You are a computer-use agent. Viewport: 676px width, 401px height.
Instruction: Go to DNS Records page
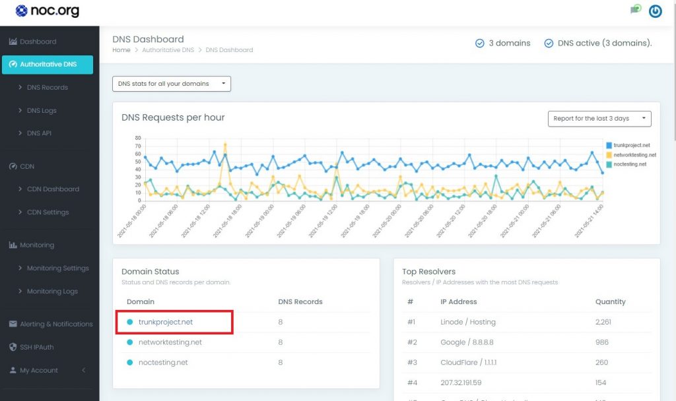pos(48,87)
